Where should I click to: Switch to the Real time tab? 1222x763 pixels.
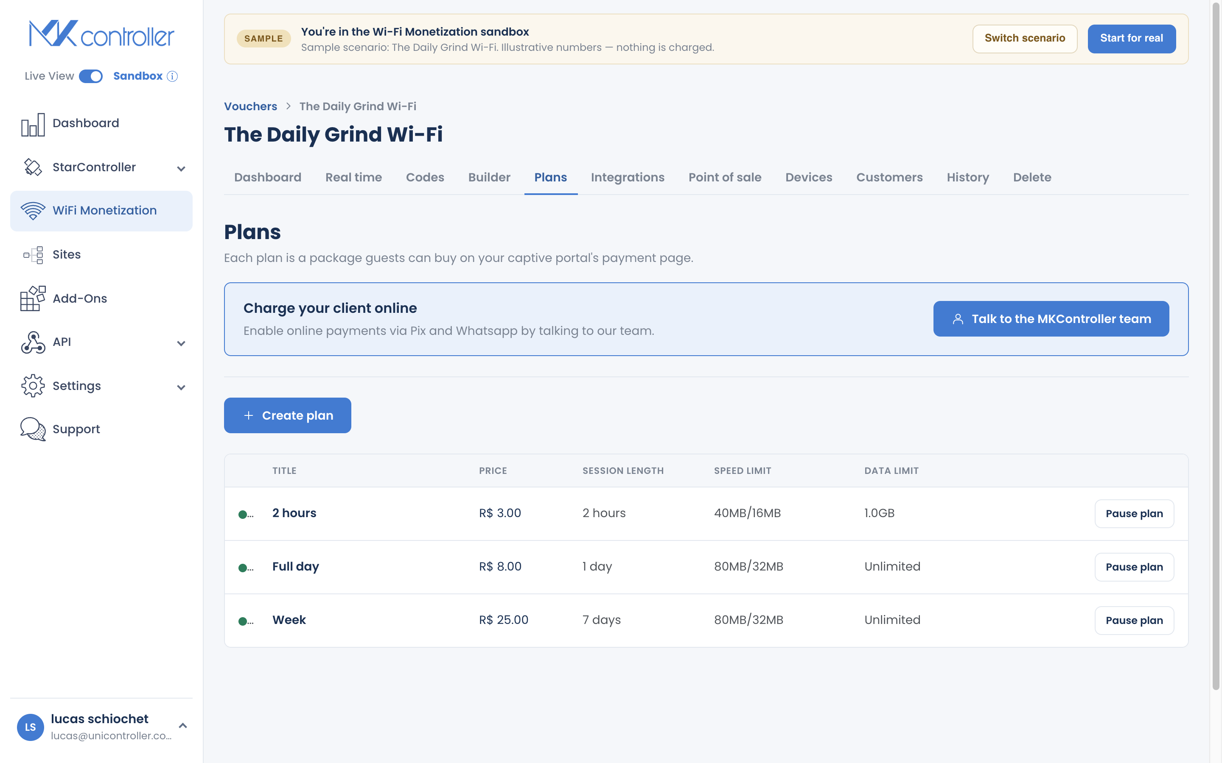point(353,178)
